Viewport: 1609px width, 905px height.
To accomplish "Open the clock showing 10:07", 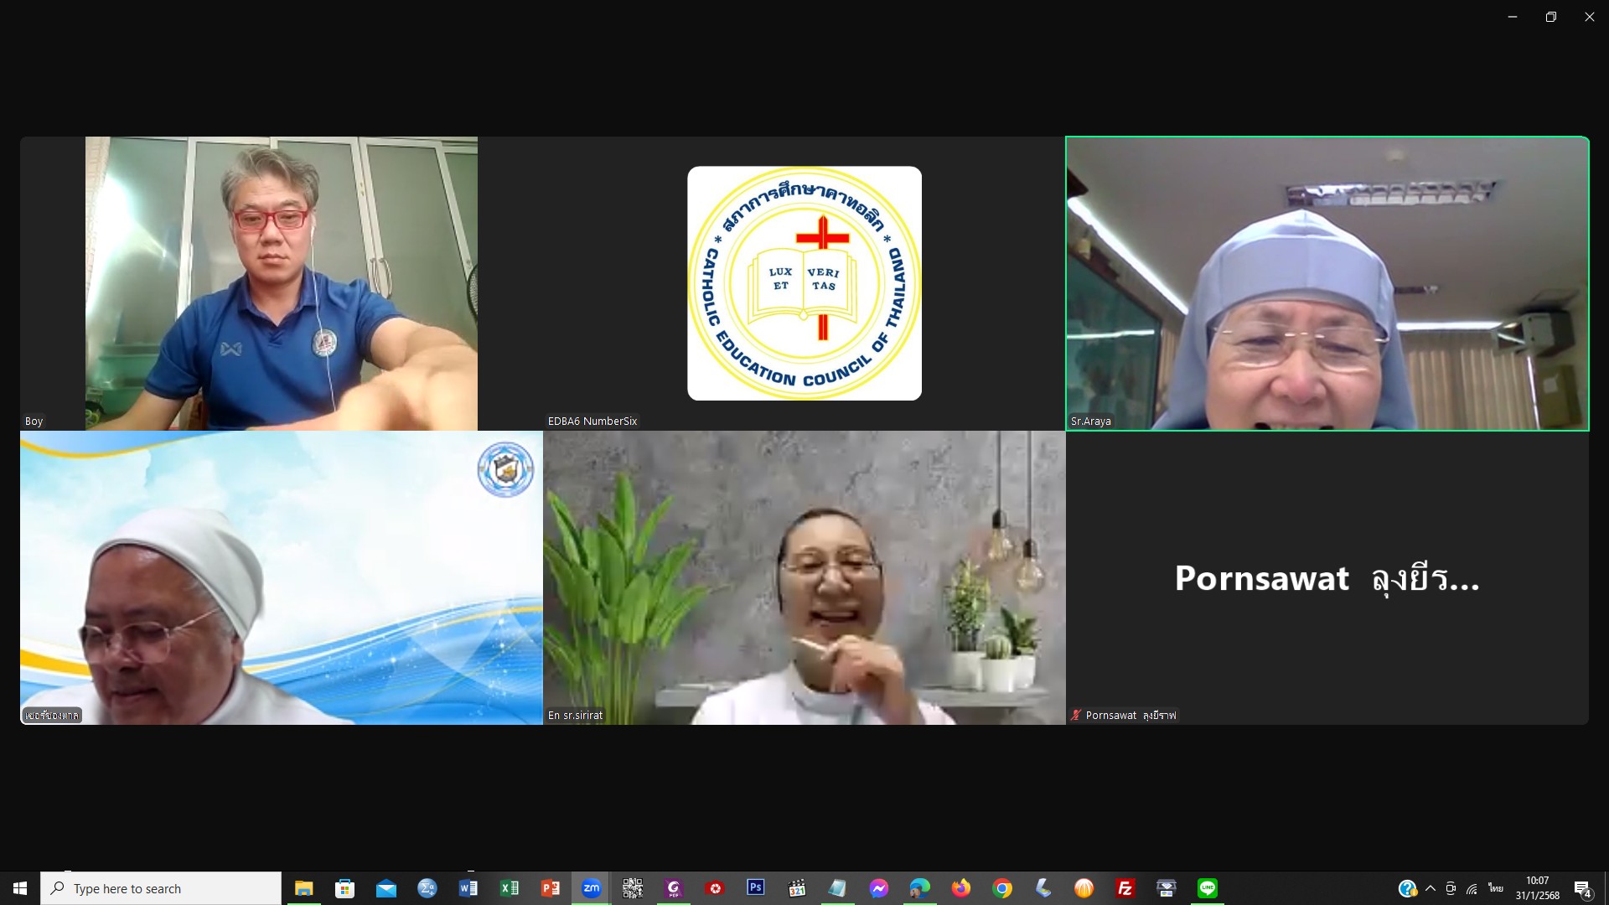I will (x=1538, y=888).
